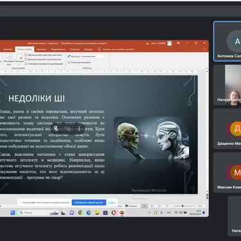Click the microphone tray icon
Screen dimensions: 241x241
[x=162, y=213]
